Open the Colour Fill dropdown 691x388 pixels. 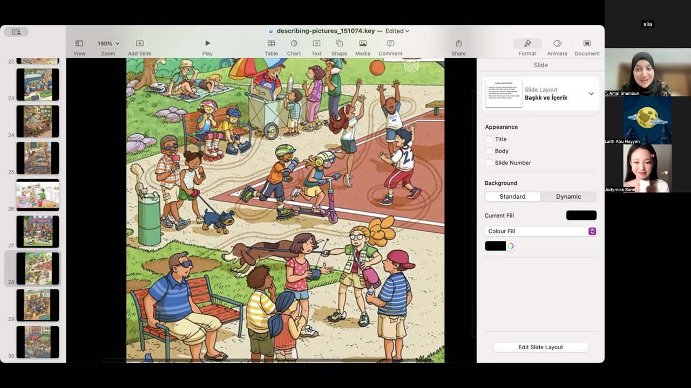point(540,231)
